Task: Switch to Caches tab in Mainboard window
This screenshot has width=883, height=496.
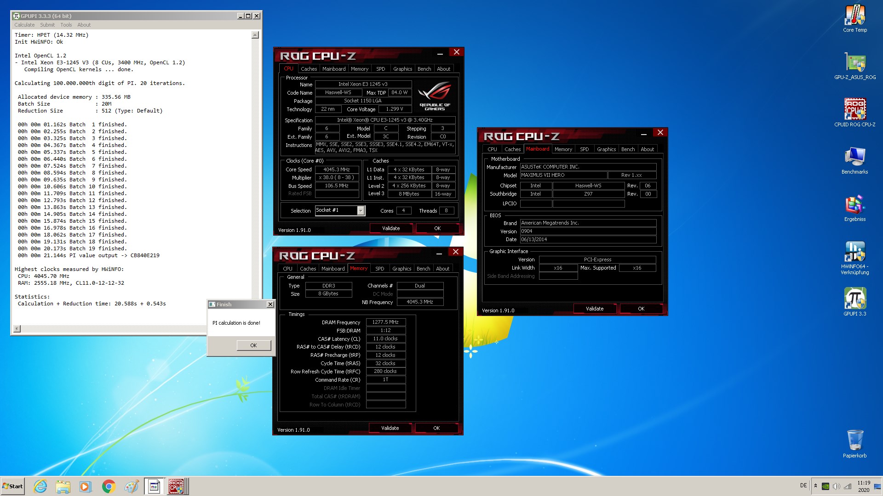Action: (x=512, y=149)
